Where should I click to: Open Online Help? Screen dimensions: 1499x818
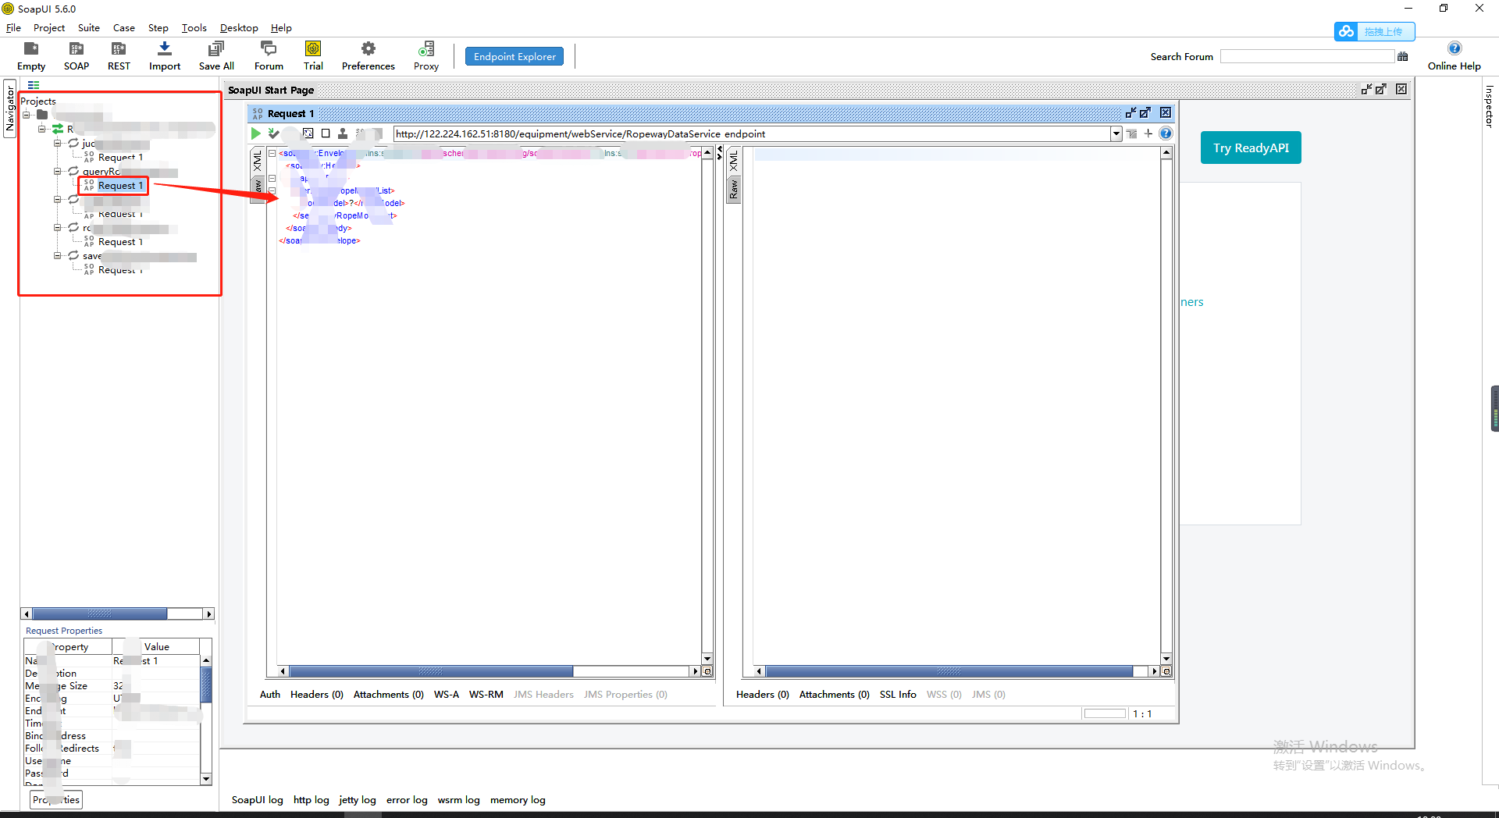[x=1454, y=55]
